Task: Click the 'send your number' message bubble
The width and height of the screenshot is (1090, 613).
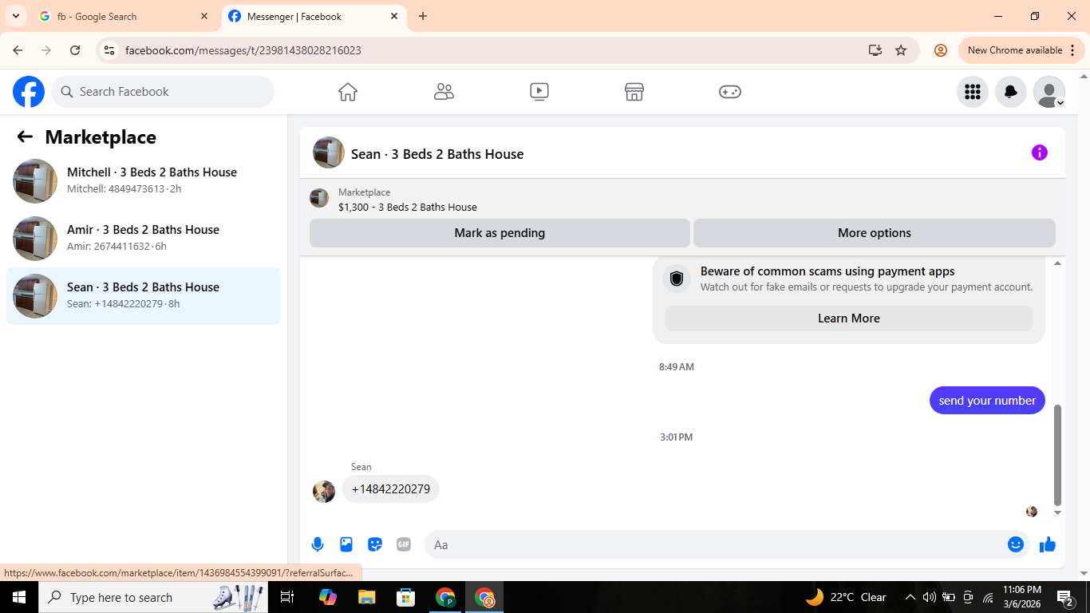Action: [987, 401]
